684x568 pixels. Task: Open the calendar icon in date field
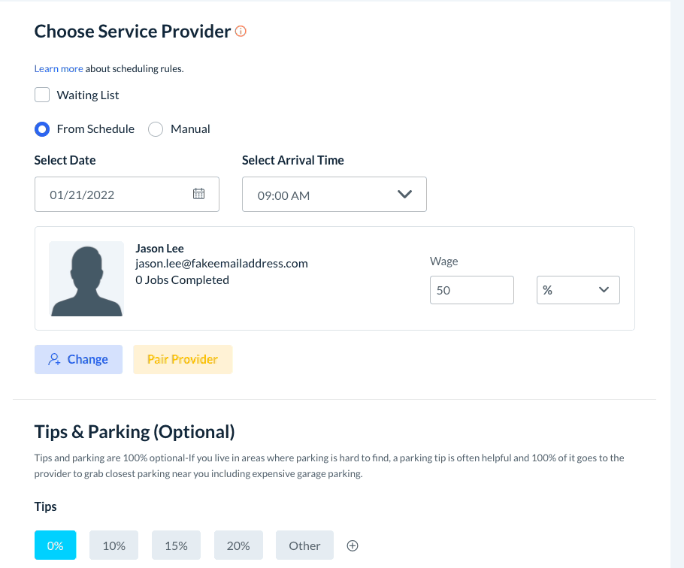click(x=198, y=194)
